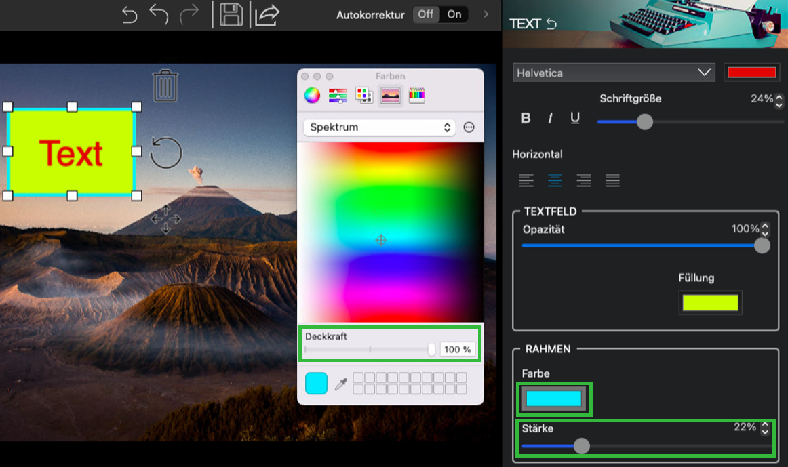This screenshot has height=467, width=788.
Task: Switch to the pencils color tab
Action: (x=417, y=96)
